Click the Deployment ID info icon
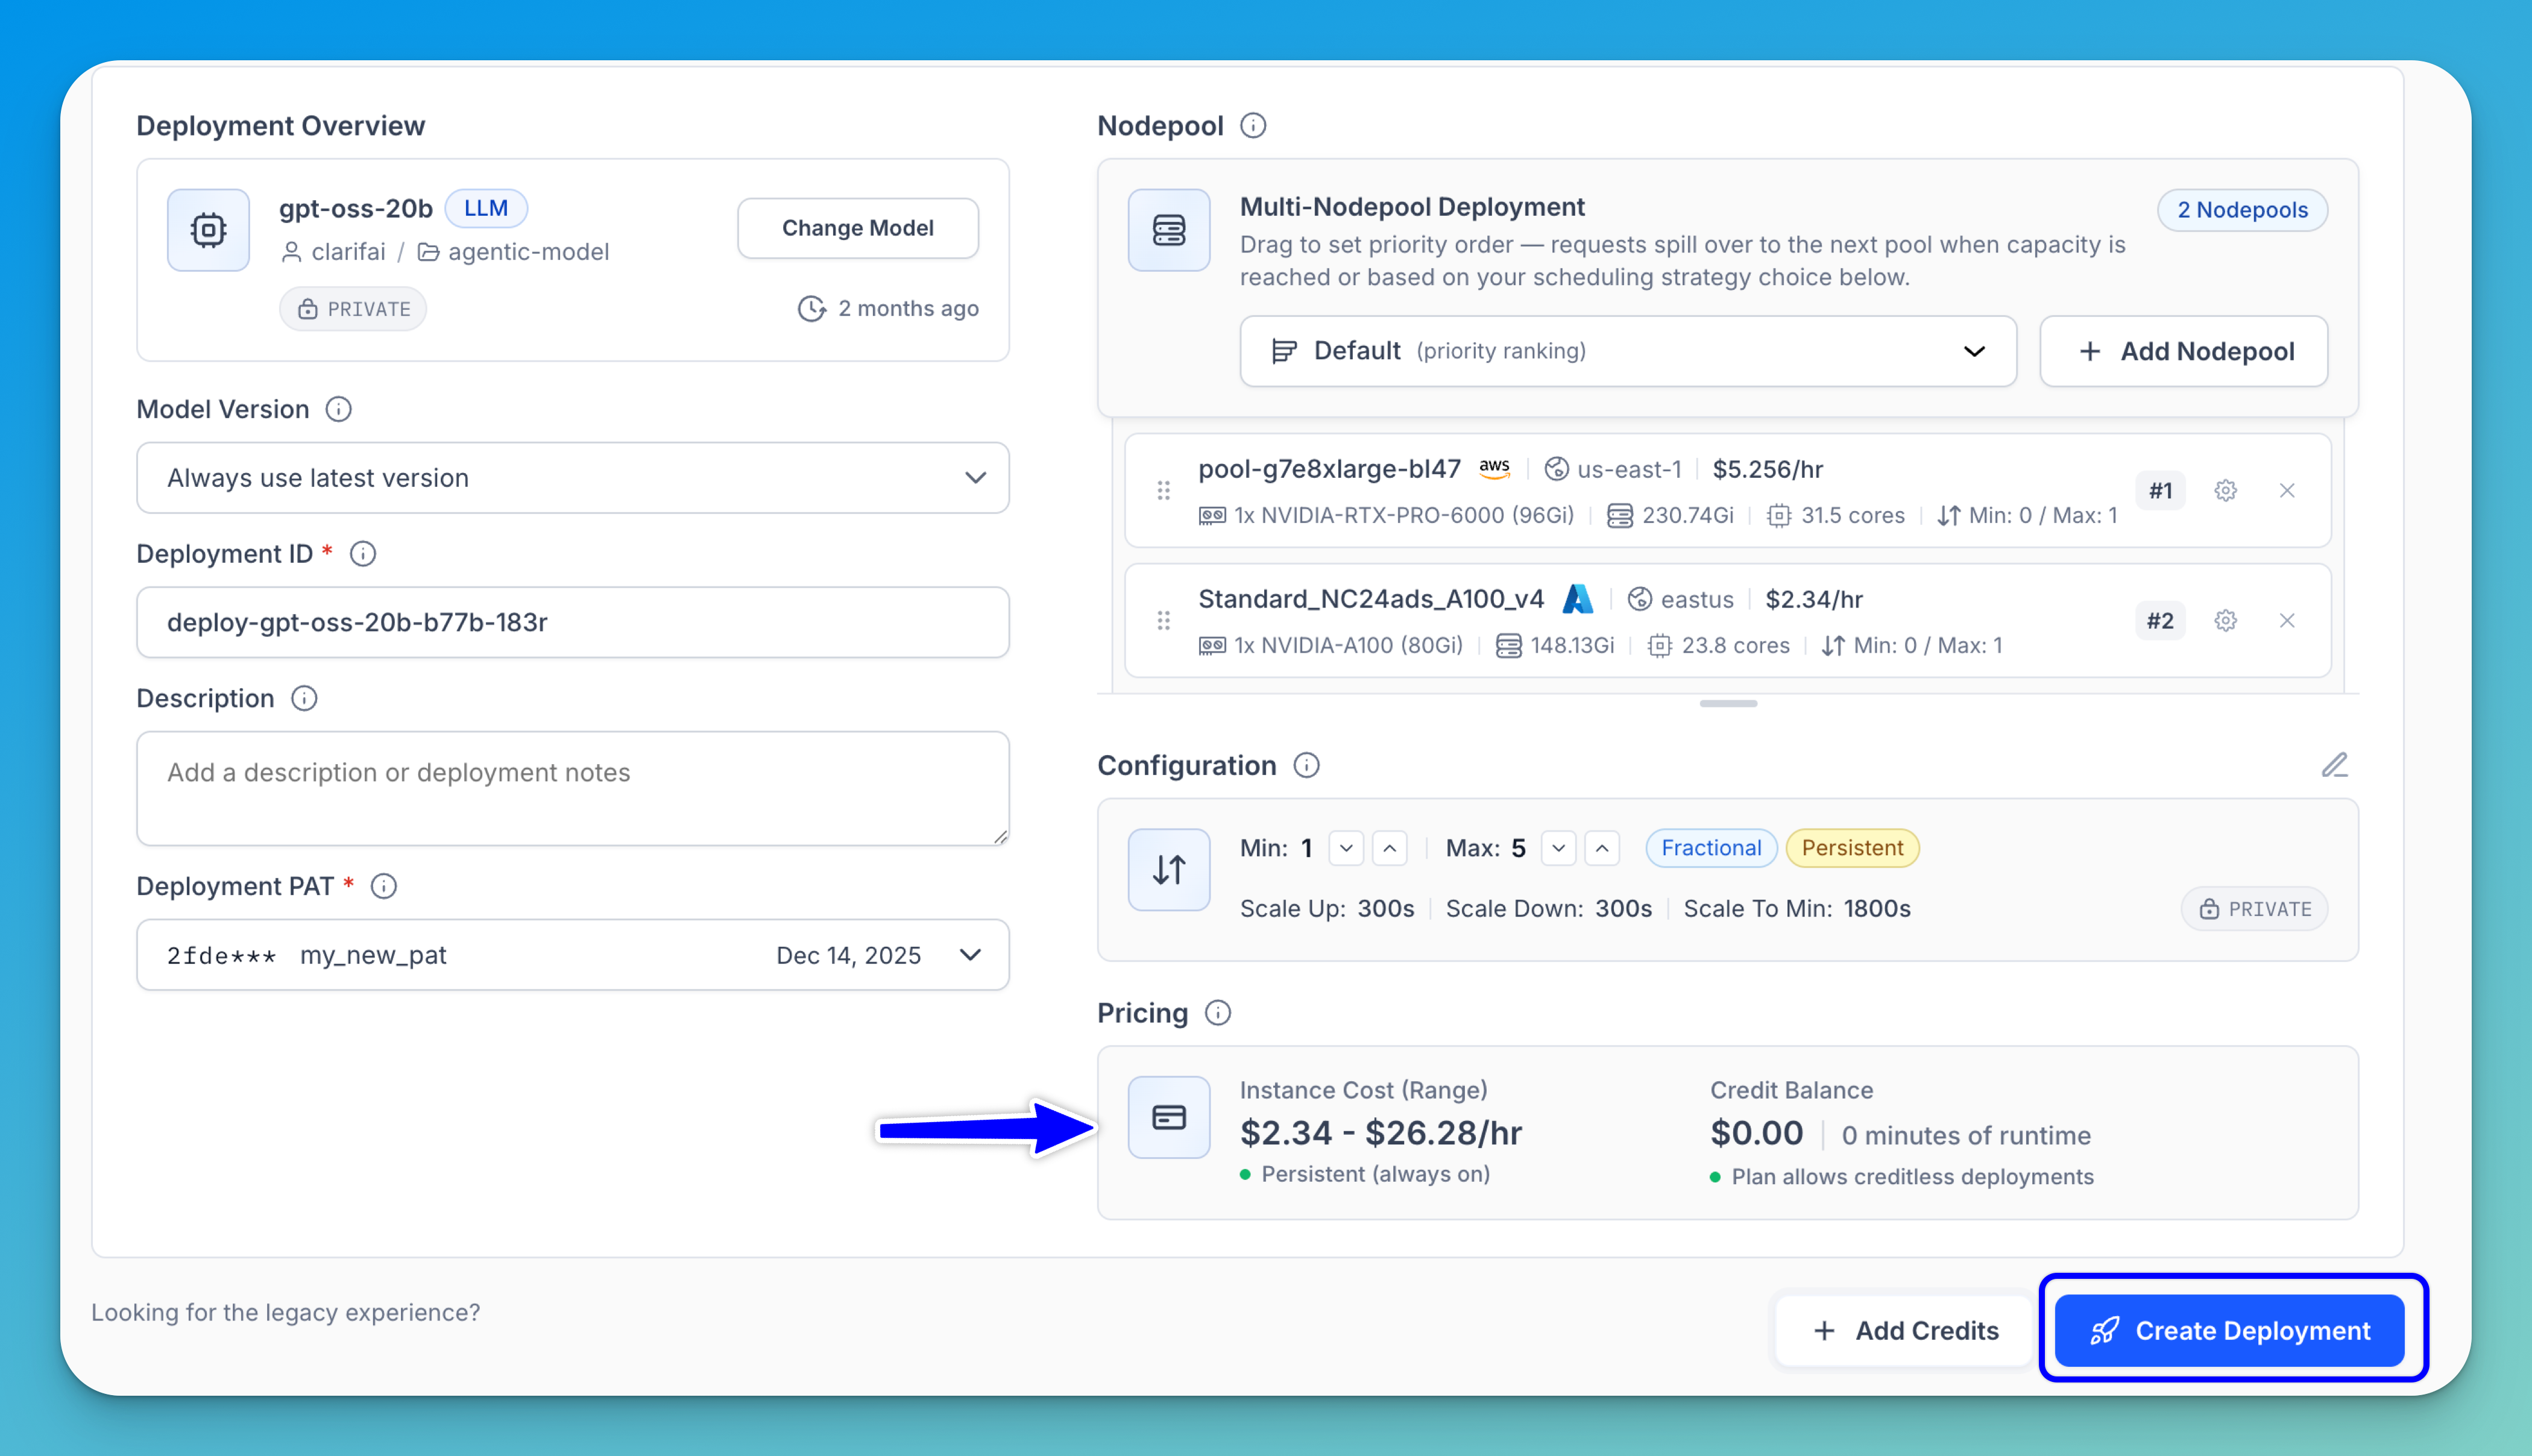 [363, 554]
